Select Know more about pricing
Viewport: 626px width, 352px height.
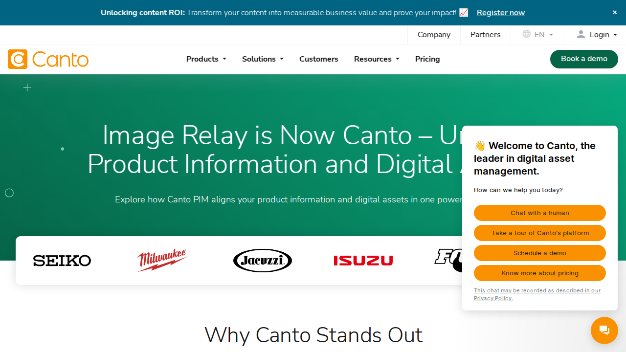540,273
